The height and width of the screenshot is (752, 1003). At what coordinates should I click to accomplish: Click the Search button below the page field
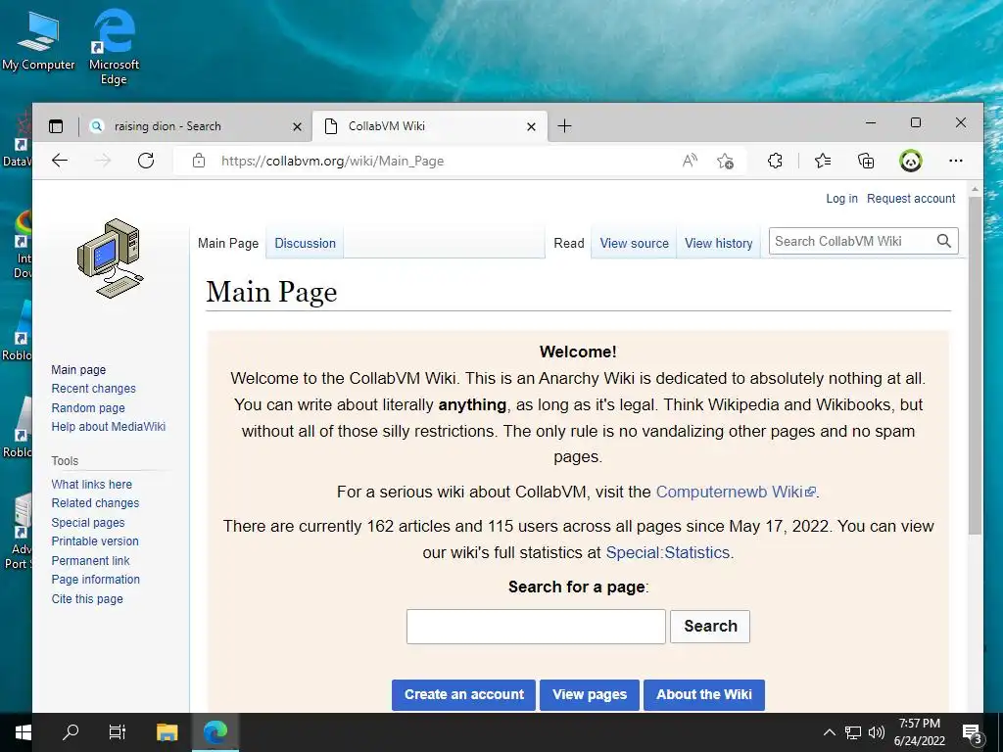710,626
